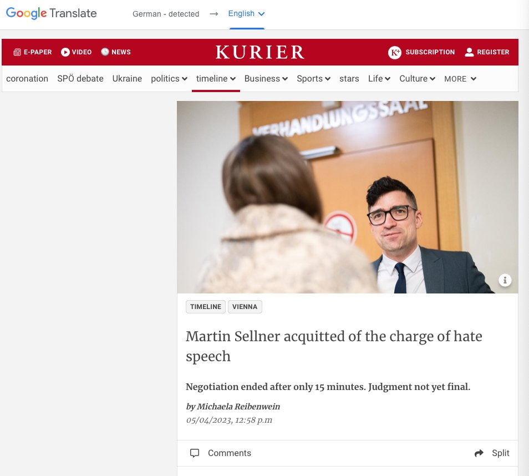
Task: Show image info via the i icon
Action: pyautogui.click(x=505, y=280)
